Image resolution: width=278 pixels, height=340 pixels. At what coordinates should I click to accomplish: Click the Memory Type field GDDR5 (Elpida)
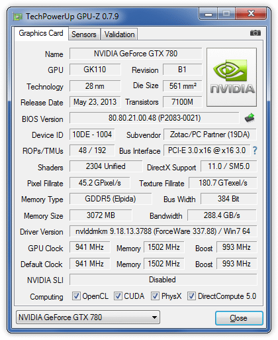111,199
